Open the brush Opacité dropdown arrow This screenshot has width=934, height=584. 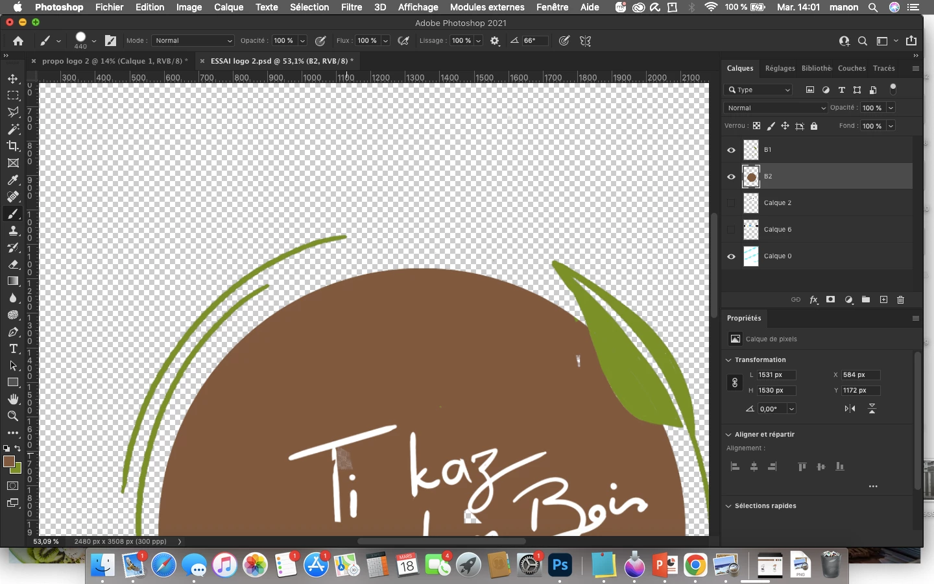pos(302,41)
